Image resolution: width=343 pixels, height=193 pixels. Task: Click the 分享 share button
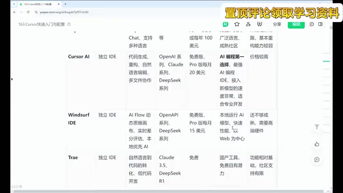pyautogui.click(x=277, y=24)
